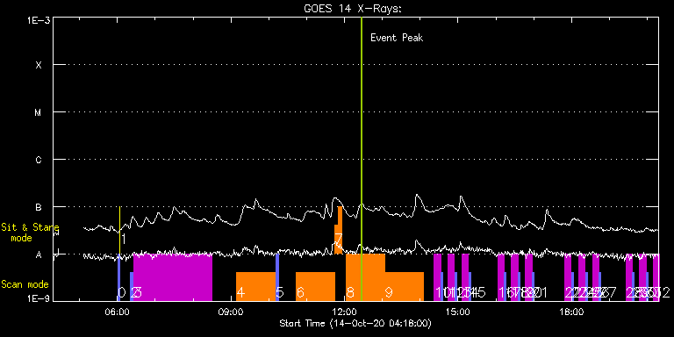Click the B flare class axis label
This screenshot has height=337, width=674.
39,207
